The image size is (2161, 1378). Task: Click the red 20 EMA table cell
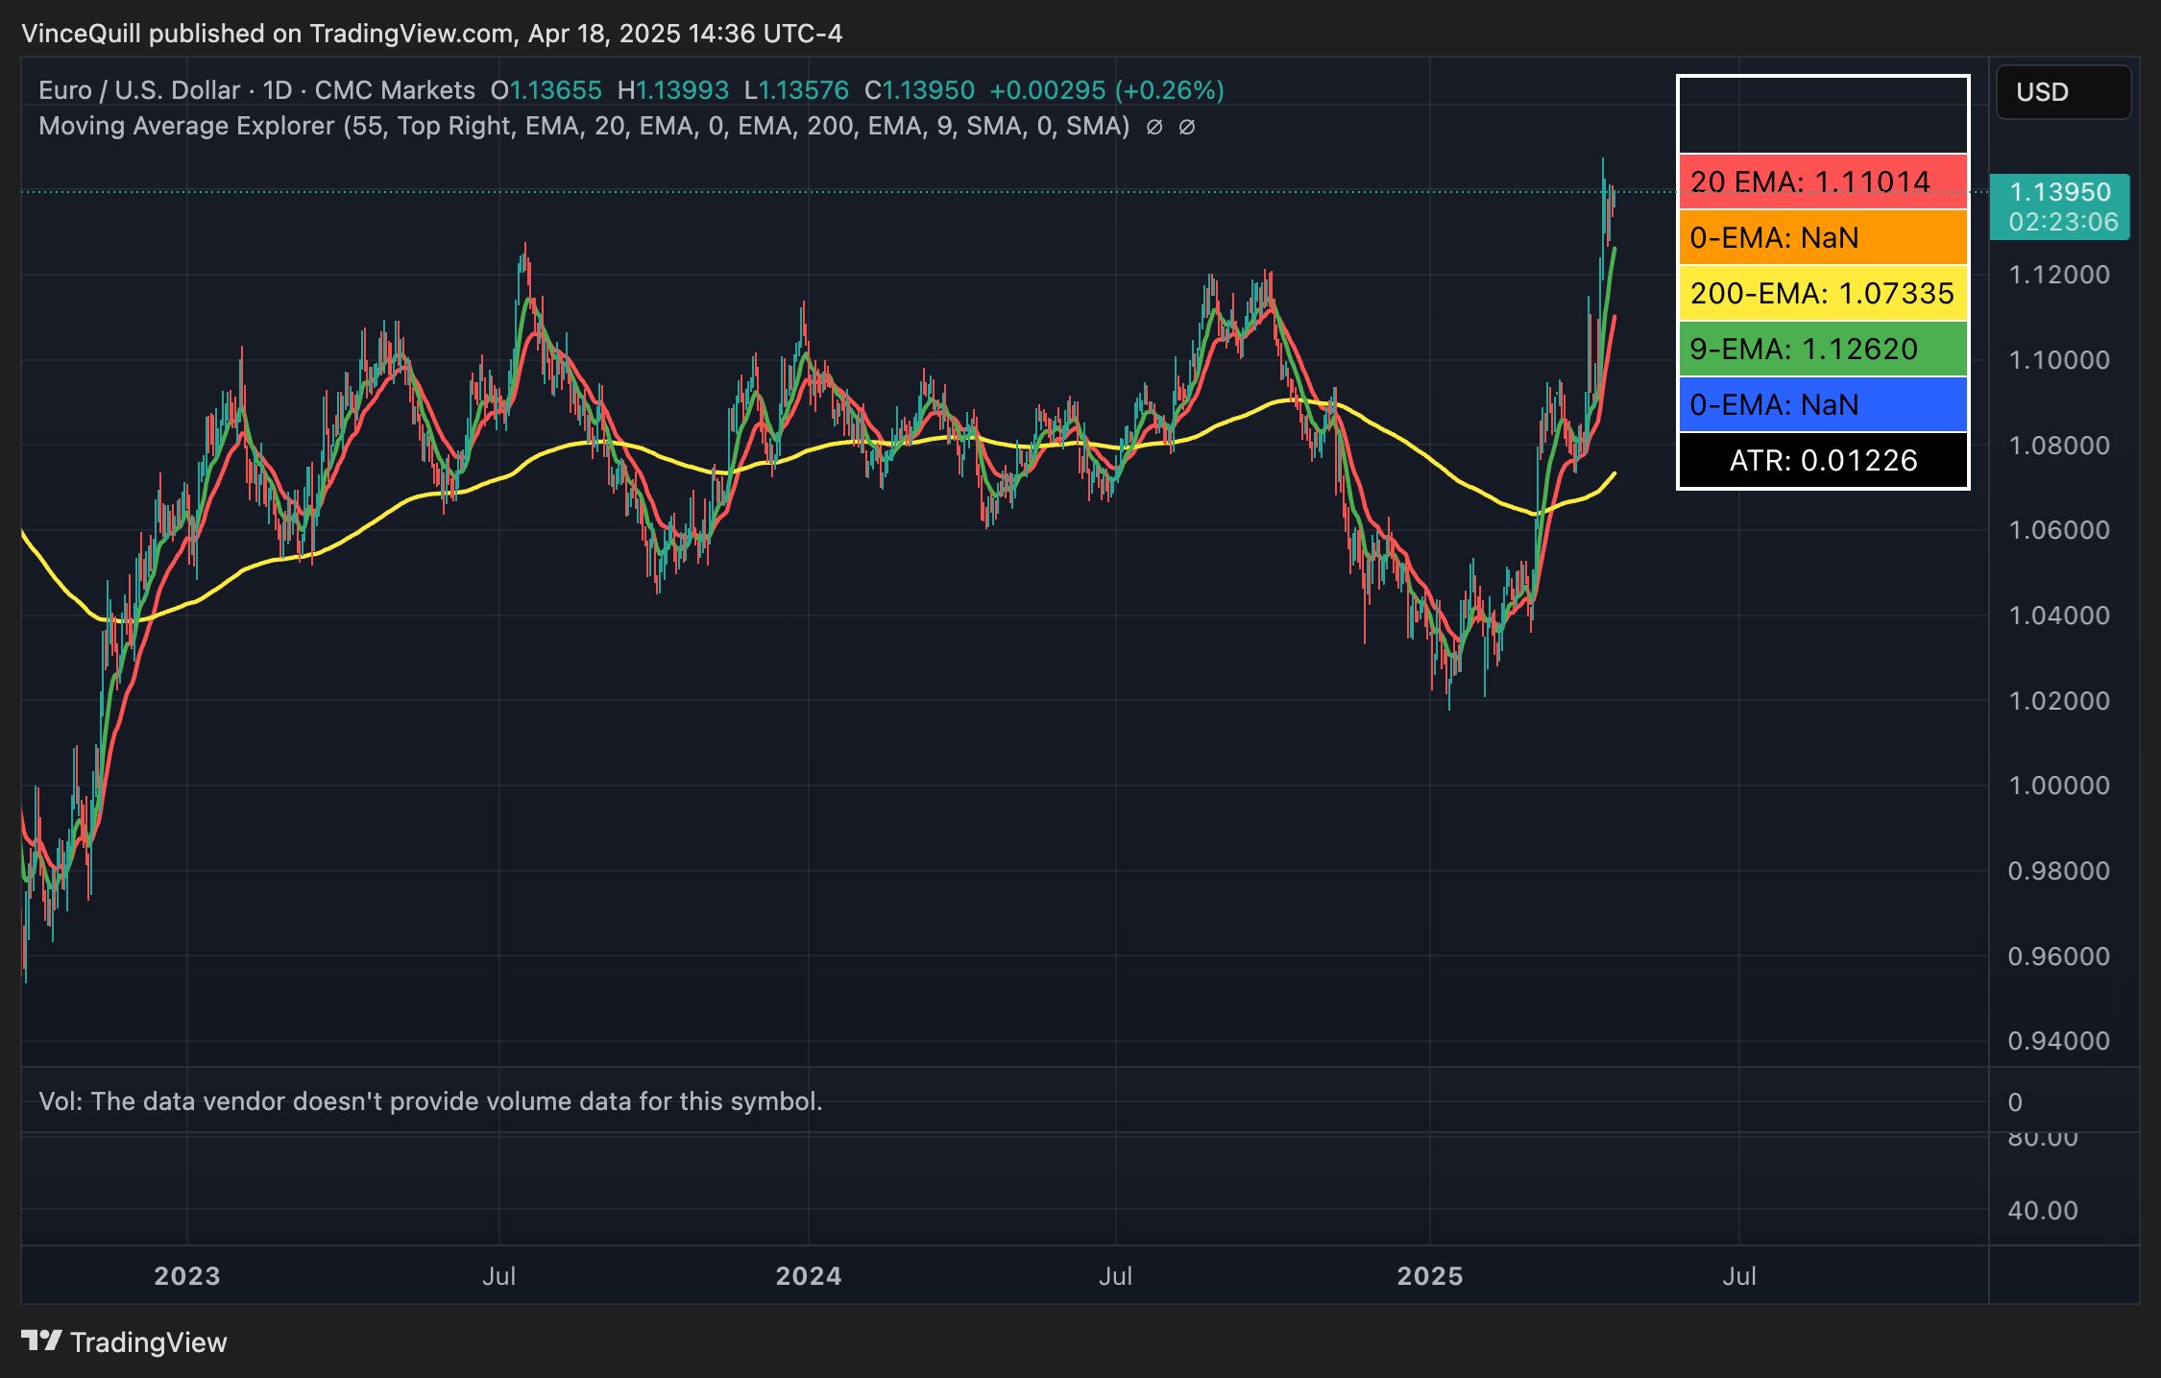1822,181
